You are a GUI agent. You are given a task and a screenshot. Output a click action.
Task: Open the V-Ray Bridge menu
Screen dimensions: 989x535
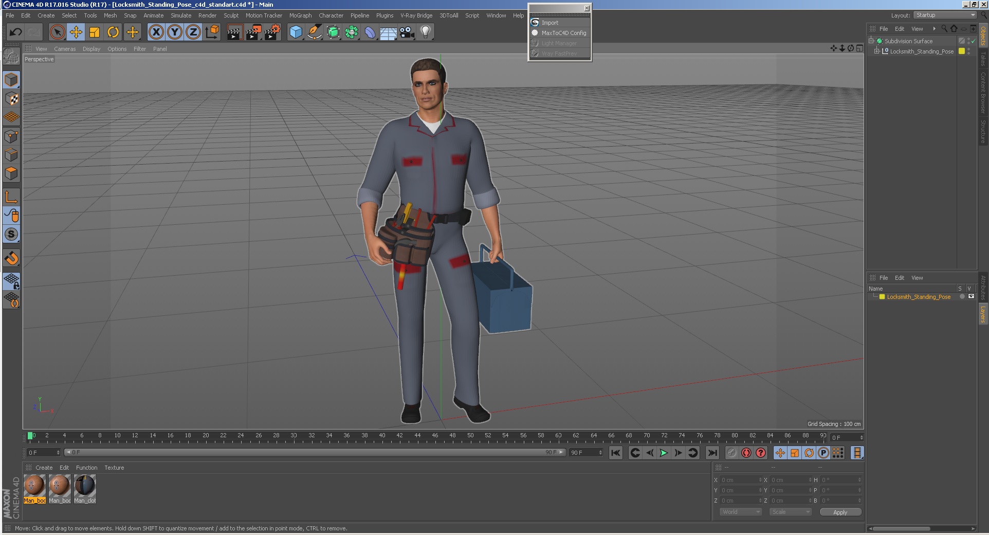pyautogui.click(x=416, y=15)
